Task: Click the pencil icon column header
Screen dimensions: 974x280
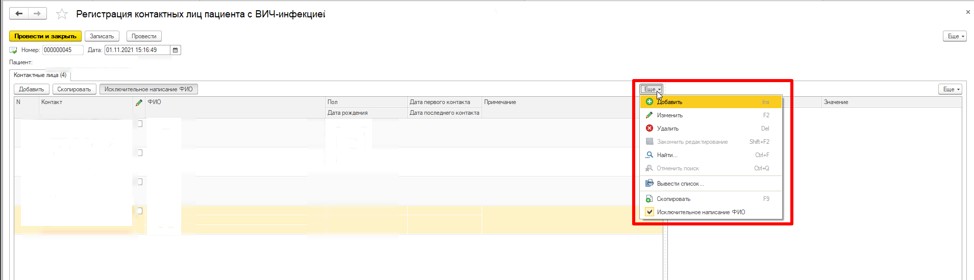Action: pos(139,103)
